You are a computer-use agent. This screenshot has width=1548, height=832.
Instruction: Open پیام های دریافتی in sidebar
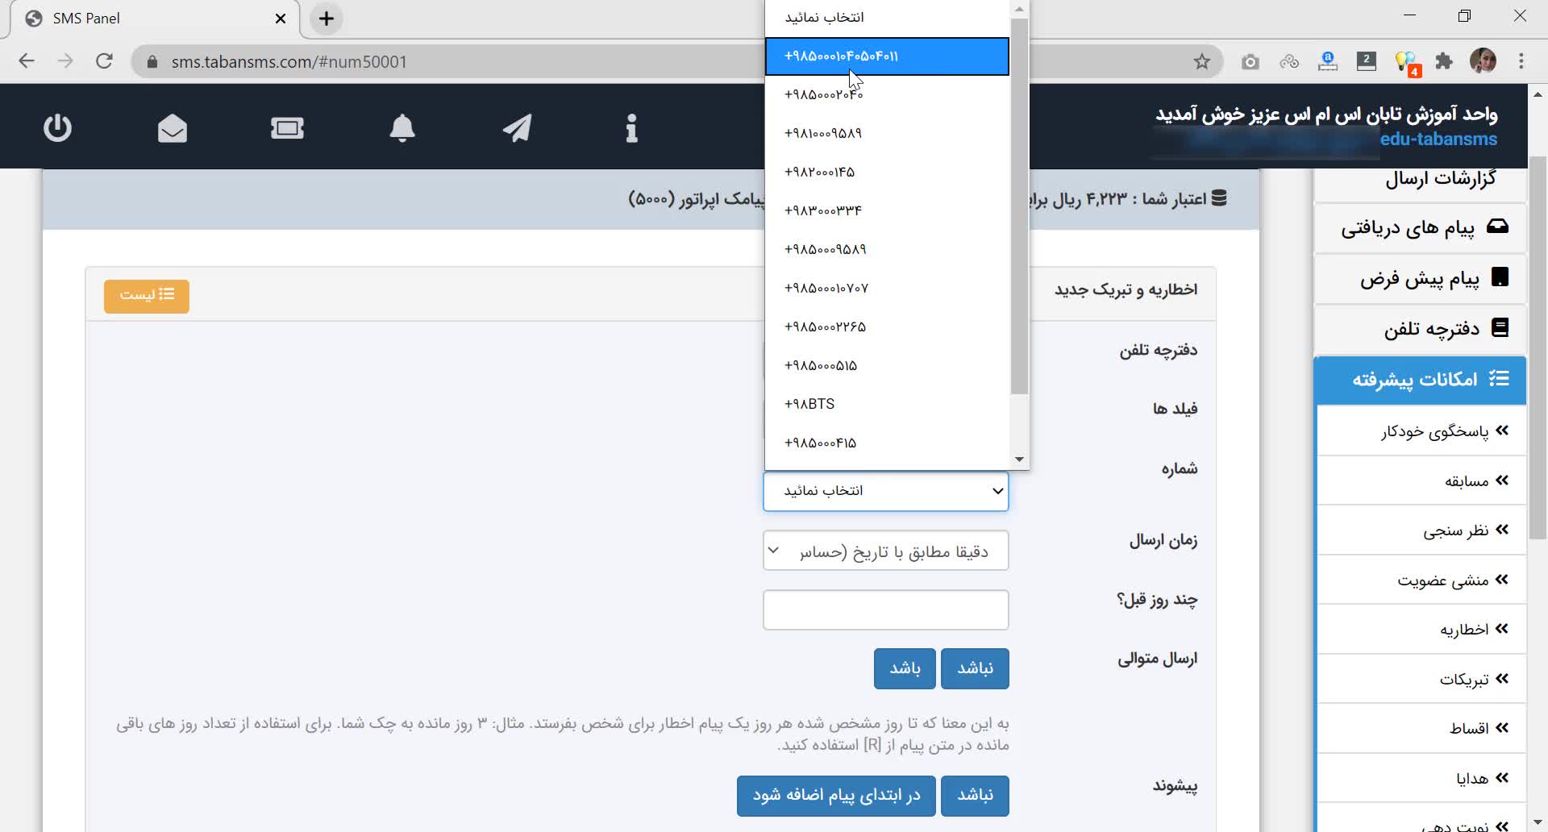[1421, 228]
